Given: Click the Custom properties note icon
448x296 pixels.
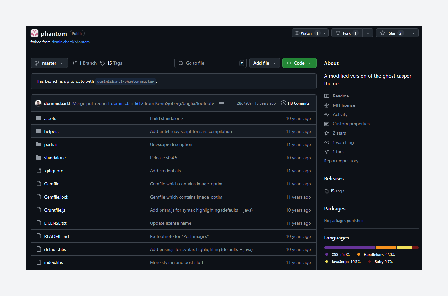Looking at the screenshot, I should coord(327,124).
